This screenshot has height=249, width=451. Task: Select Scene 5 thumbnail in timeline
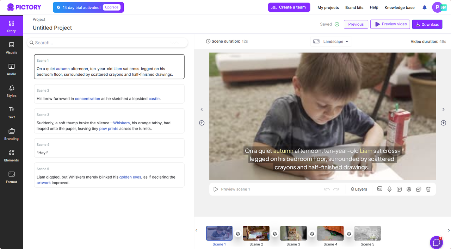click(x=367, y=233)
